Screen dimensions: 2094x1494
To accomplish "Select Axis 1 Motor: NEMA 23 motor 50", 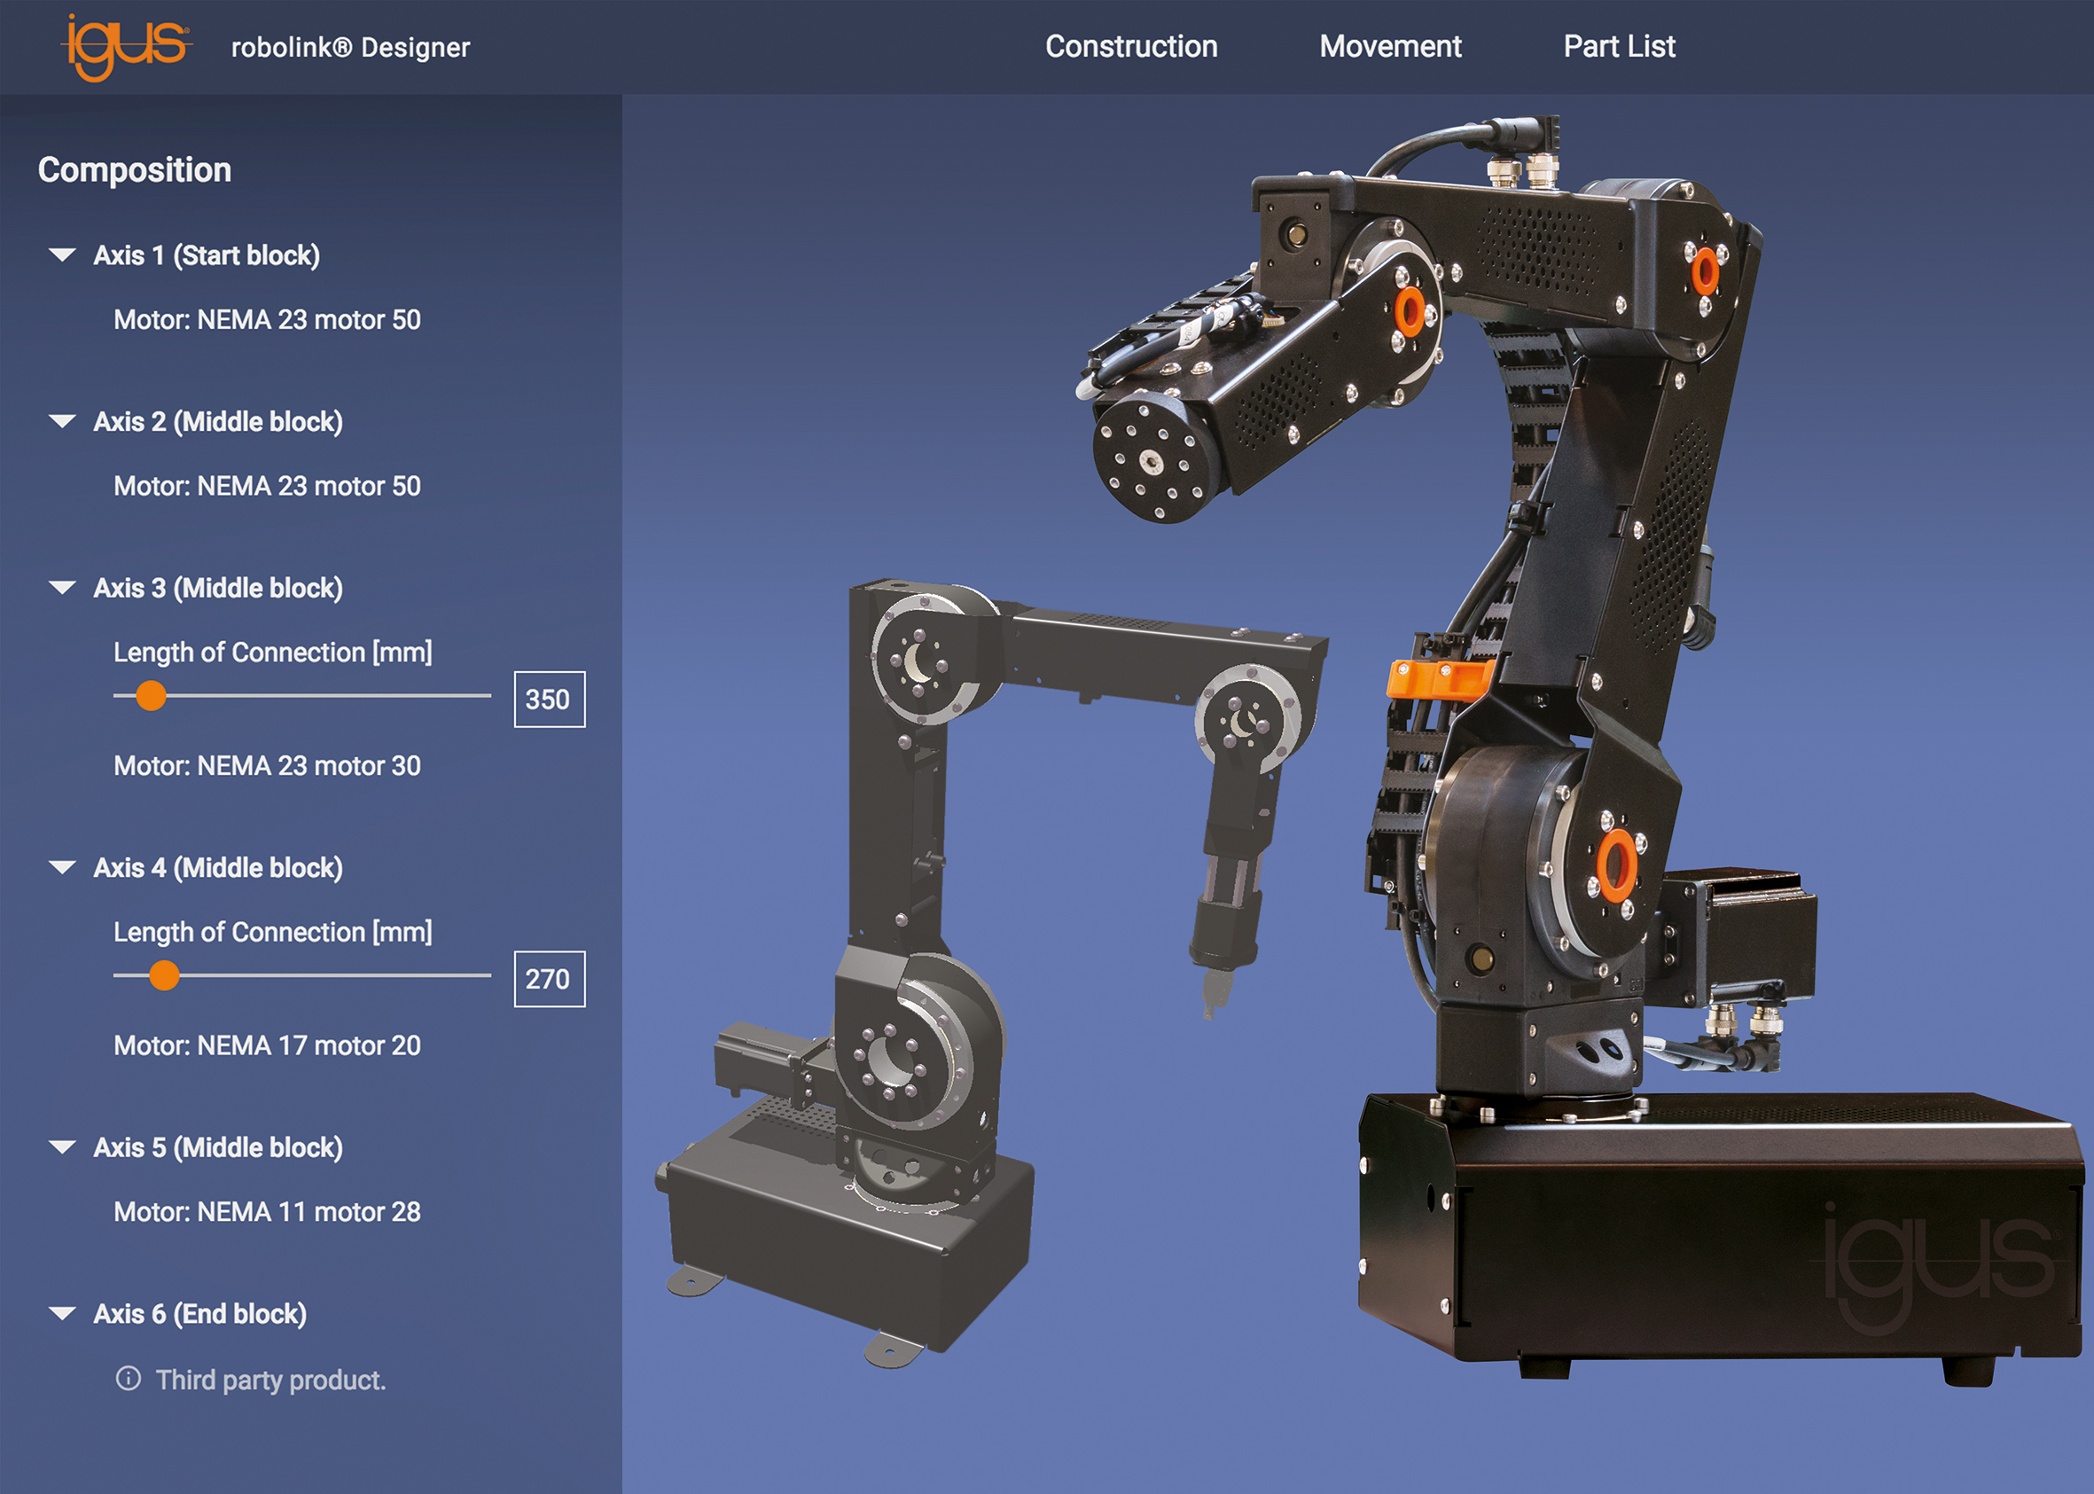I will click(267, 320).
